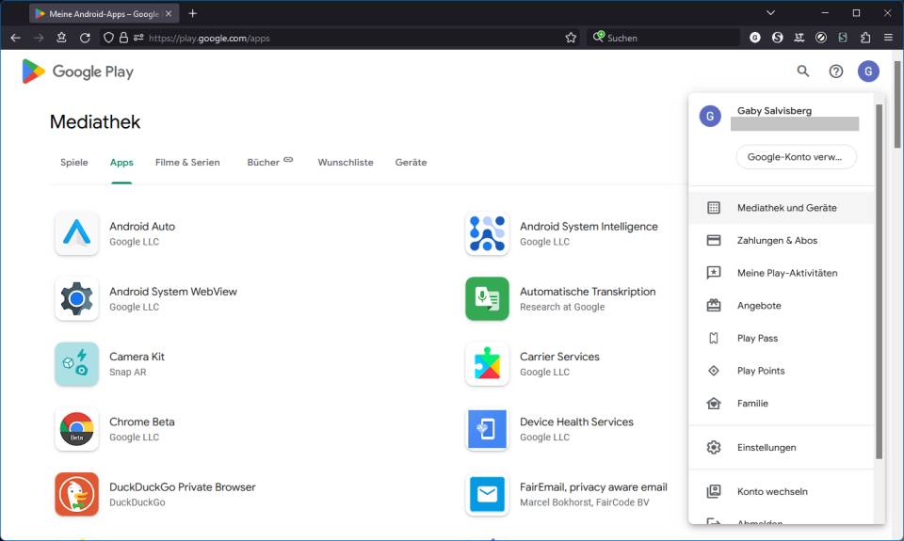Open the help question mark icon

coord(835,72)
